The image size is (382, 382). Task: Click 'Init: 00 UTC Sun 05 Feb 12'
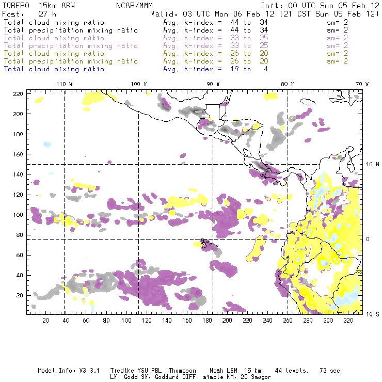(320, 6)
